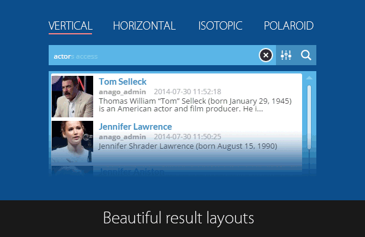
Task: Click the results scrollbar handle
Action: (x=309, y=117)
